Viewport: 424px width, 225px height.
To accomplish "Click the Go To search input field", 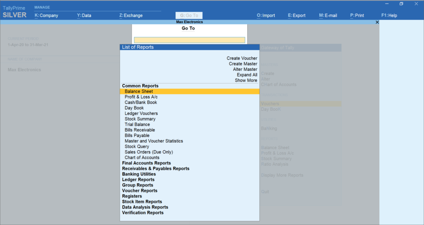I will coord(190,40).
